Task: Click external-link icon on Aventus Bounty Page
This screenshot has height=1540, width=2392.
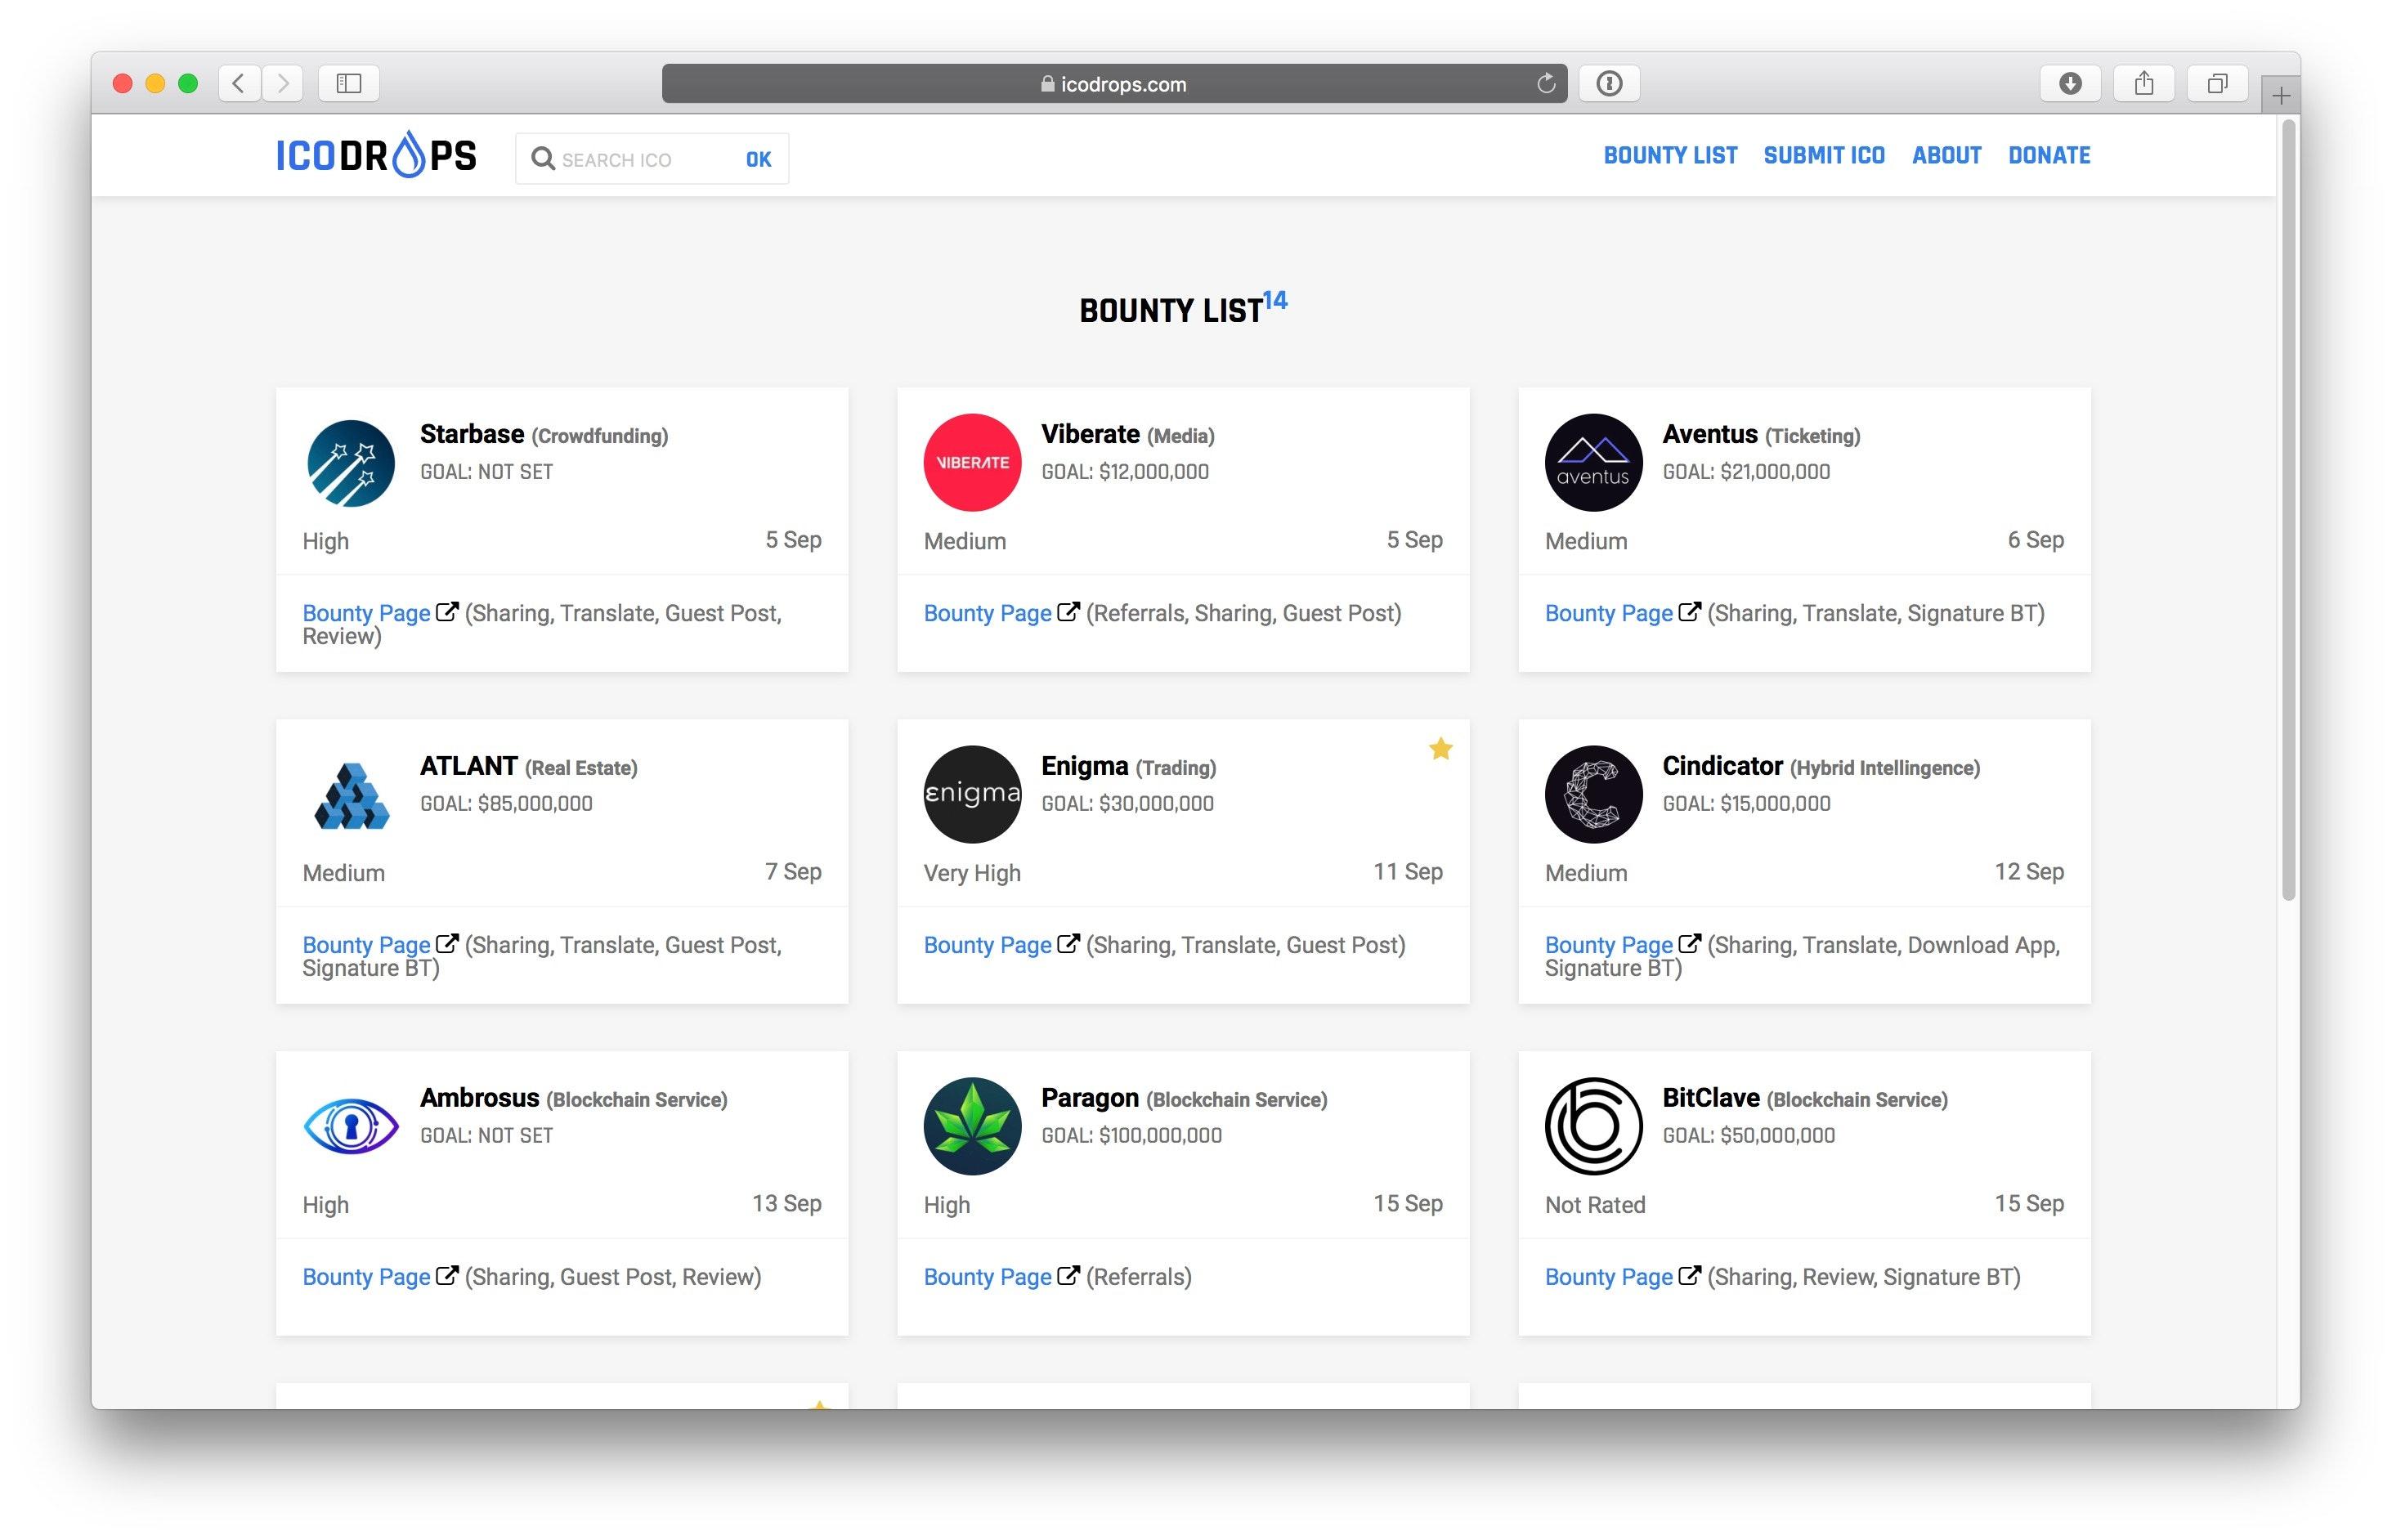Action: click(x=1689, y=612)
